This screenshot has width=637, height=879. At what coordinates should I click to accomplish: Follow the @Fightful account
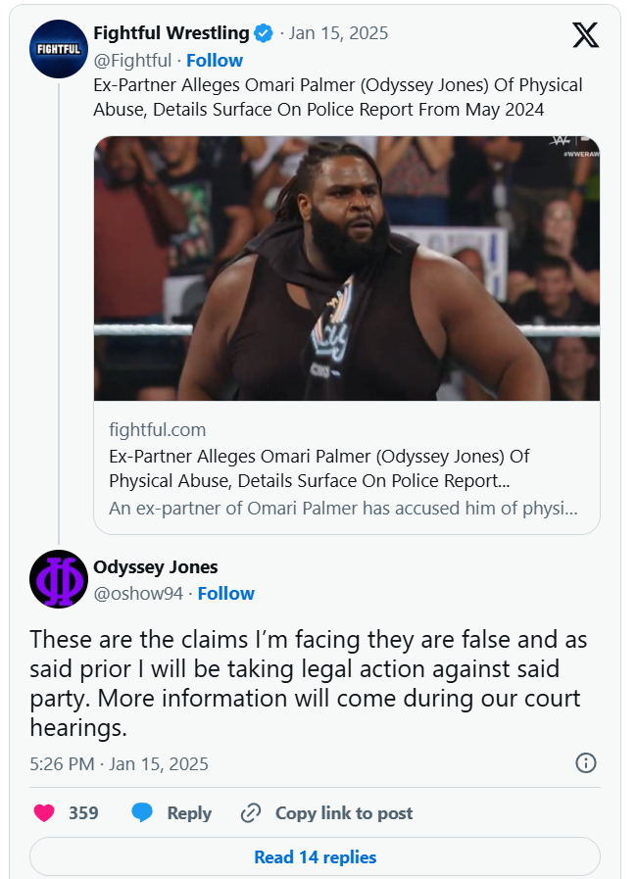(215, 61)
